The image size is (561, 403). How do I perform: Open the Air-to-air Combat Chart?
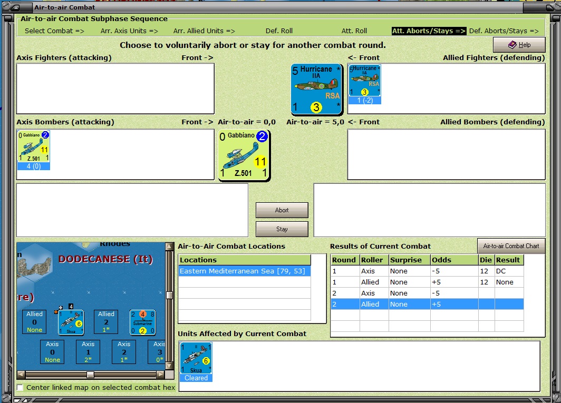(x=511, y=245)
